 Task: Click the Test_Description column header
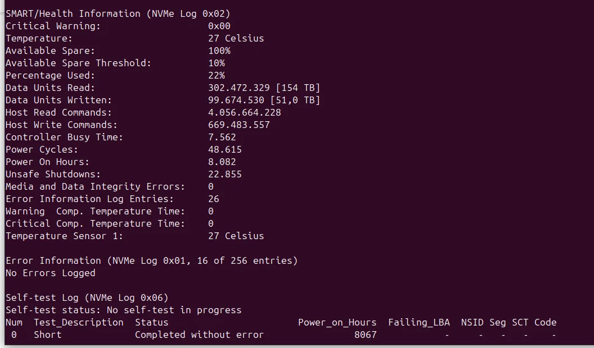(x=78, y=322)
